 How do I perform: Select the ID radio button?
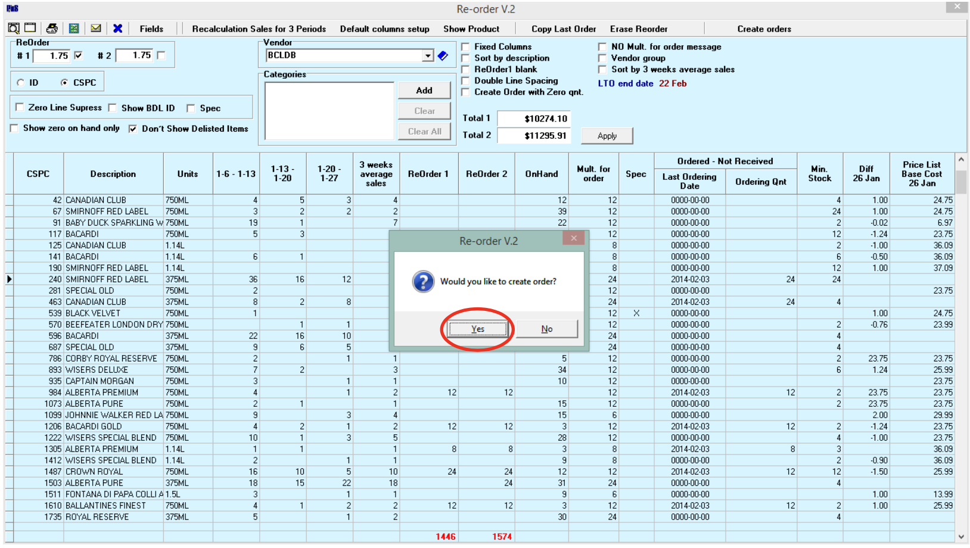tap(21, 83)
